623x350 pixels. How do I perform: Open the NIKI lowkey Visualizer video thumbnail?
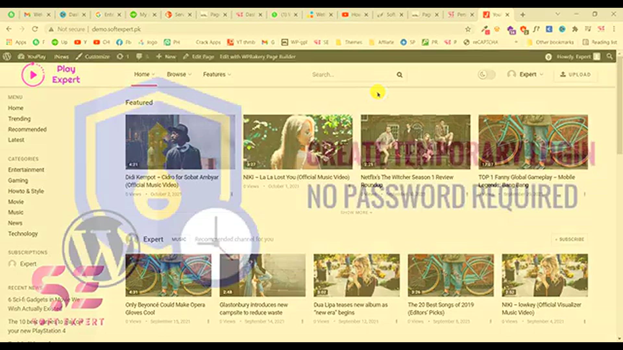pos(545,275)
